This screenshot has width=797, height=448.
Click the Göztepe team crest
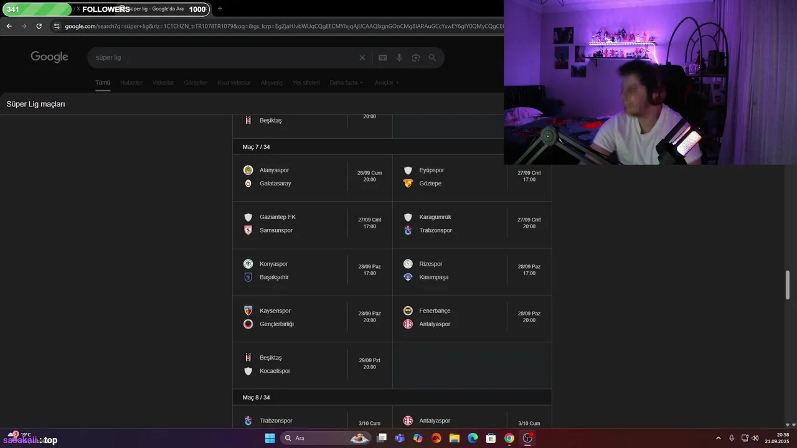coord(408,183)
